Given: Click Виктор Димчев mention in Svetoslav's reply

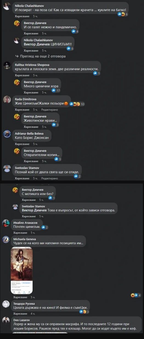Looking at the screenshot, I should [x=34, y=210].
